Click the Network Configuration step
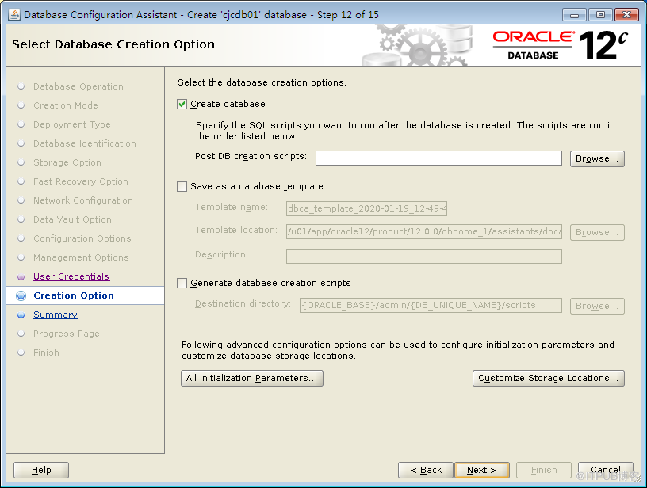647x488 pixels. pyautogui.click(x=83, y=200)
